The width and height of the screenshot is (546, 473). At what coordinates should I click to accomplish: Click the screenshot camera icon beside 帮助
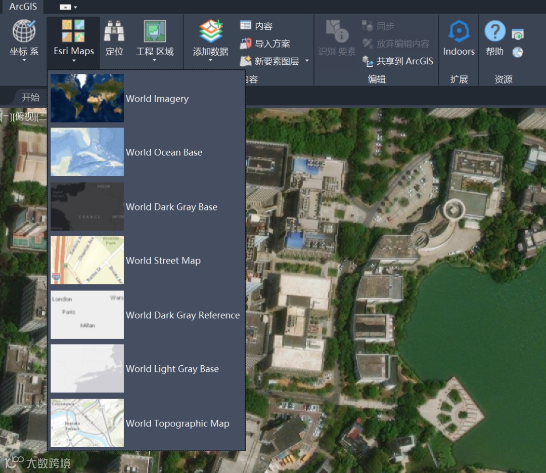(x=518, y=34)
